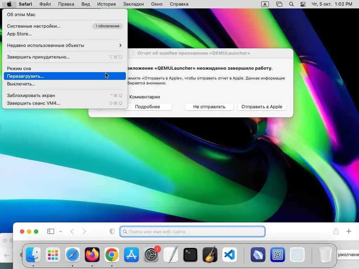Open the Apple menu icon
Viewport: 359px width, 269px height.
[9, 4]
